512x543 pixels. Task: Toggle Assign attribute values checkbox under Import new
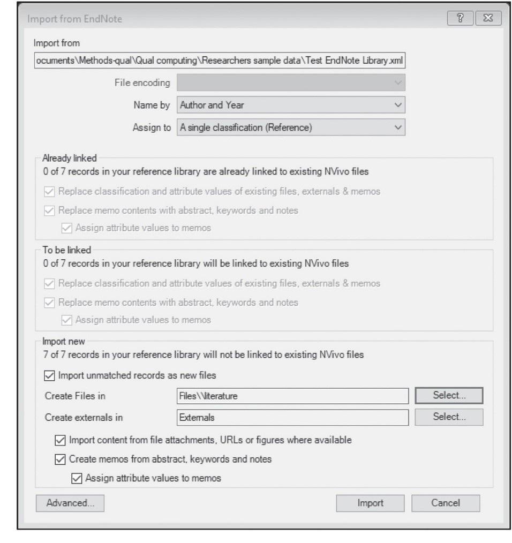[x=77, y=478]
